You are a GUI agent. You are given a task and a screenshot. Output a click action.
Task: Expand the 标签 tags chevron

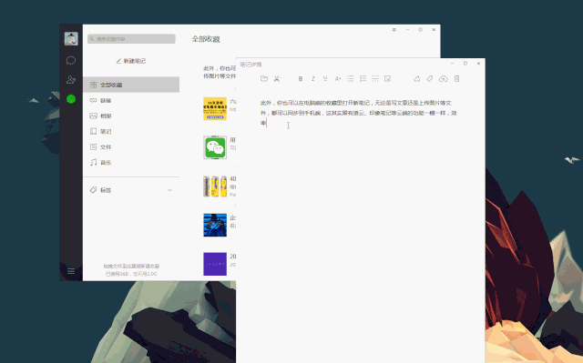(x=169, y=190)
